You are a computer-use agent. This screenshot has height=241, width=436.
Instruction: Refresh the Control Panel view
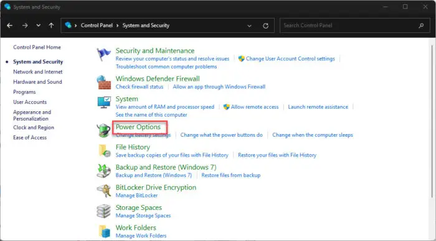(265, 25)
